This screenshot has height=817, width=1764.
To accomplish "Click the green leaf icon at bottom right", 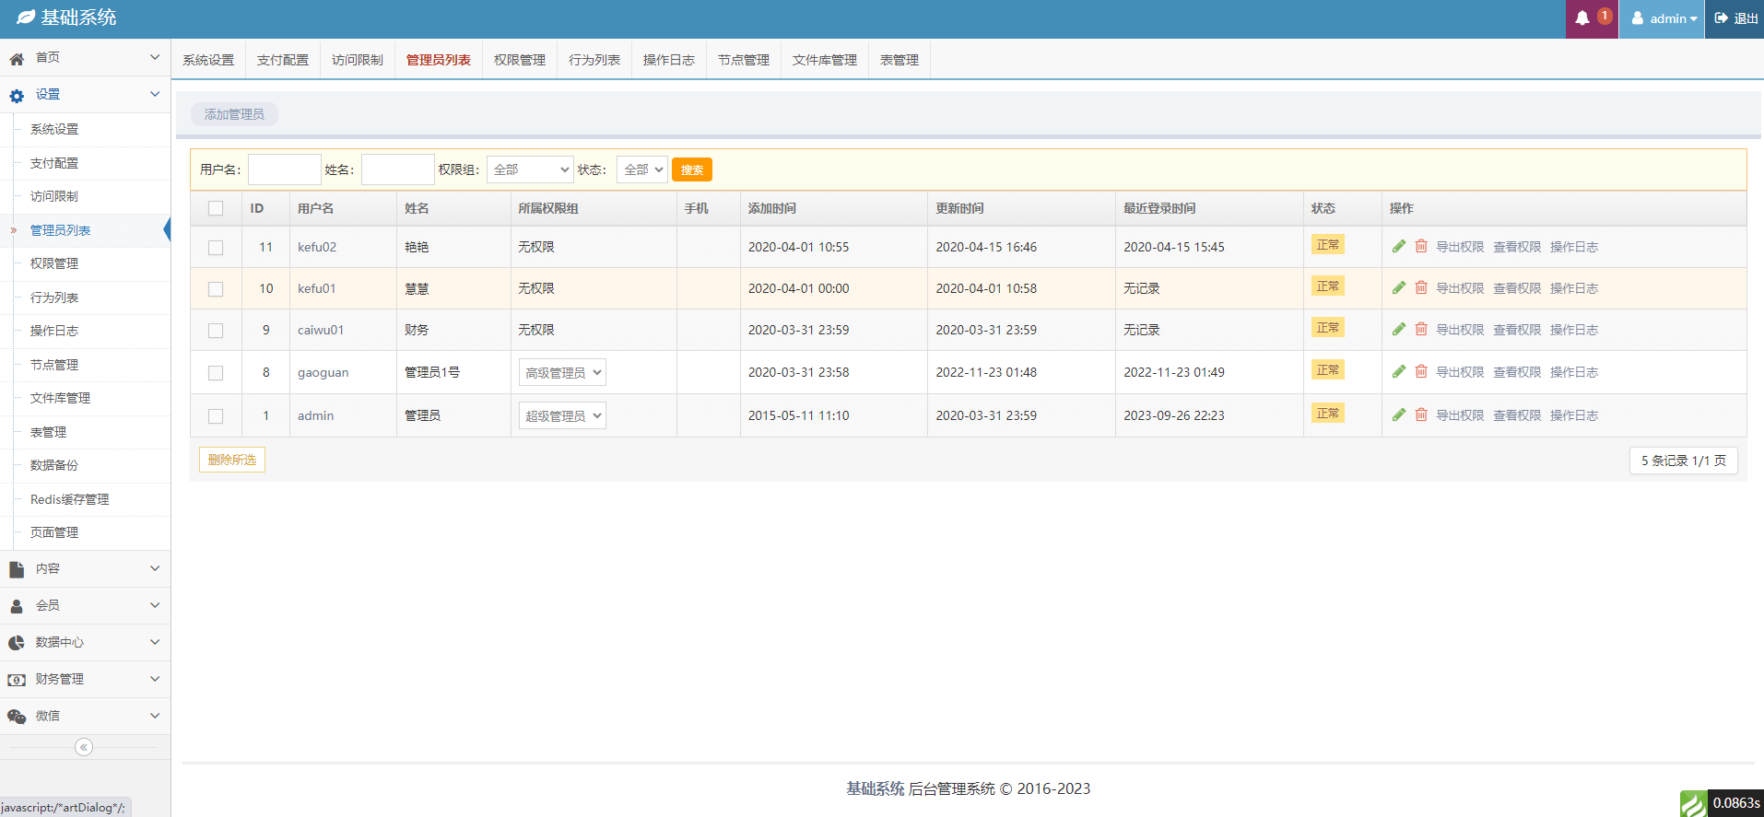I will 1692,803.
